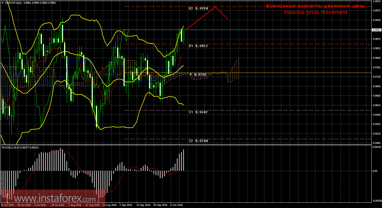This screenshot has width=382, height=208.
Task: Click 0.9590 on the price axis
Action: tap(377, 115)
